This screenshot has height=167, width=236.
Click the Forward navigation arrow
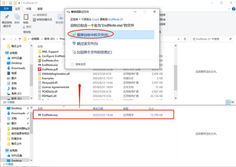click(x=11, y=39)
